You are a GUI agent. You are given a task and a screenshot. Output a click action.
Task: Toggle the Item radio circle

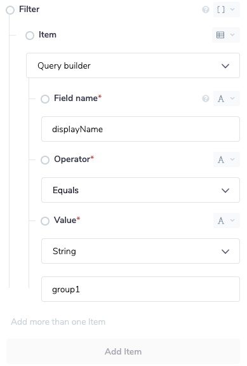(x=30, y=36)
